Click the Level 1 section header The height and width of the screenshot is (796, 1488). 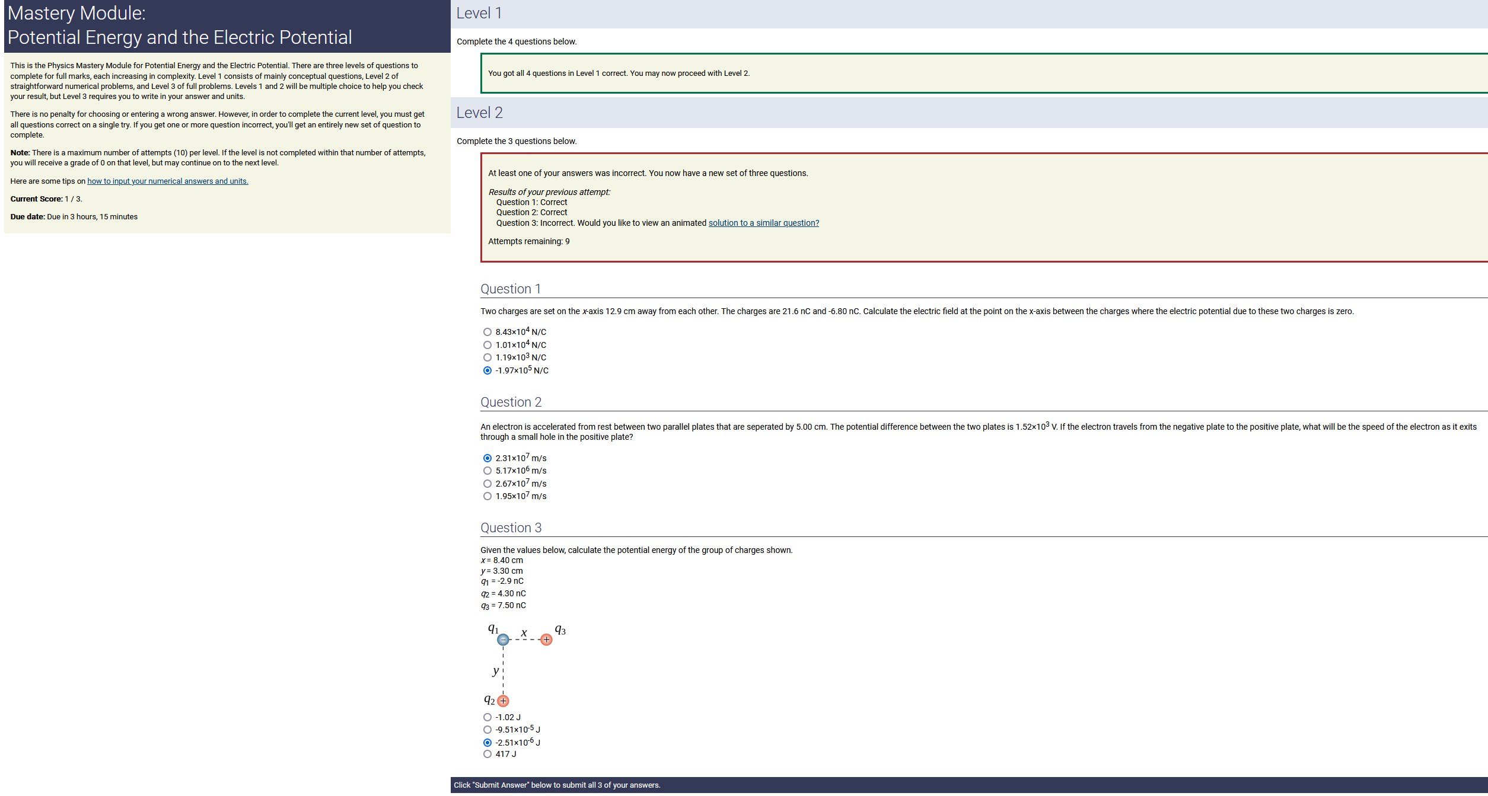point(479,13)
